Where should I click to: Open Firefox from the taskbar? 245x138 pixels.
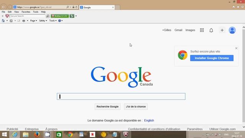pos(37,135)
